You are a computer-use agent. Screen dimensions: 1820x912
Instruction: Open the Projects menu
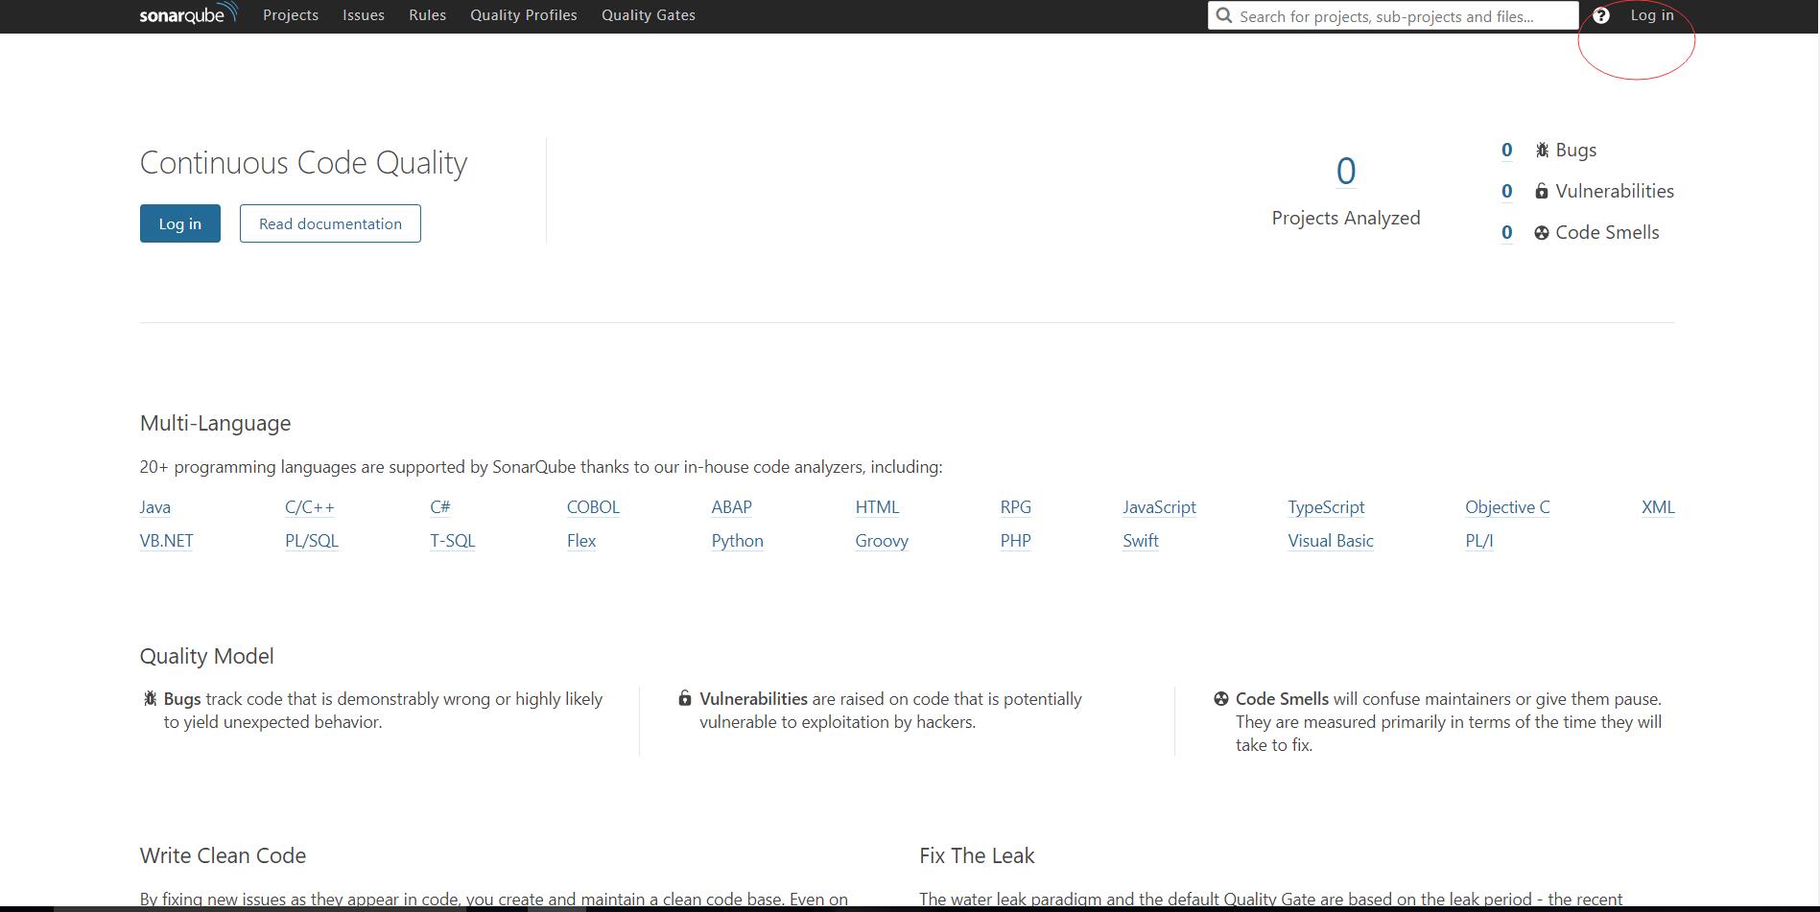(x=291, y=15)
